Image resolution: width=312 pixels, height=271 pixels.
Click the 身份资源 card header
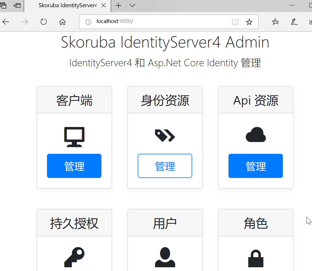(x=165, y=100)
